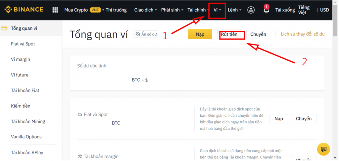The width and height of the screenshot is (339, 161).
Task: Change language via Tiếng Việt
Action: (x=304, y=10)
